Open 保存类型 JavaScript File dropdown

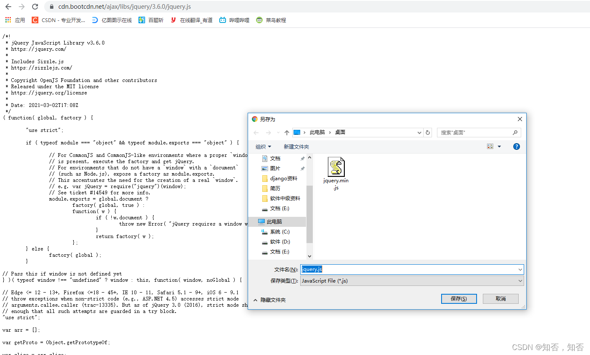(x=412, y=281)
